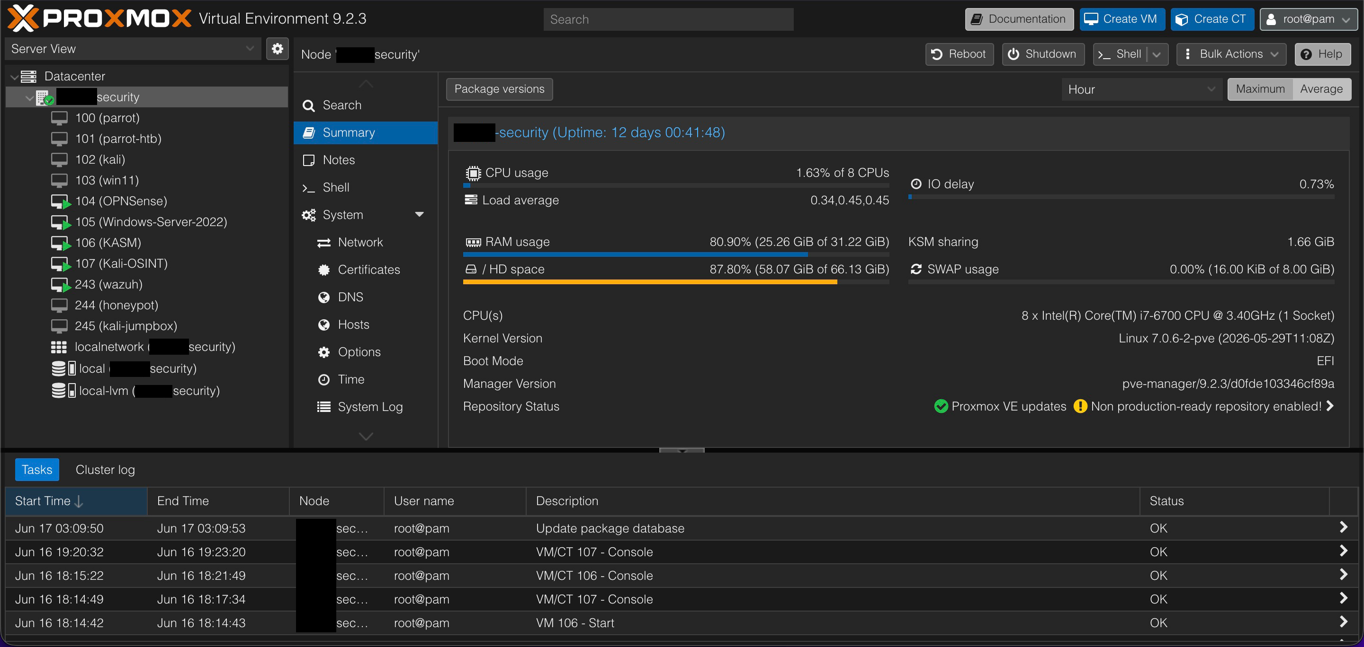Open Hosts settings in node menu
Viewport: 1364px width, 647px height.
(366, 324)
